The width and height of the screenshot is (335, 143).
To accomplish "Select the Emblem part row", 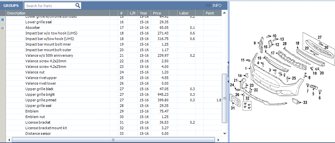I will pos(113,111).
